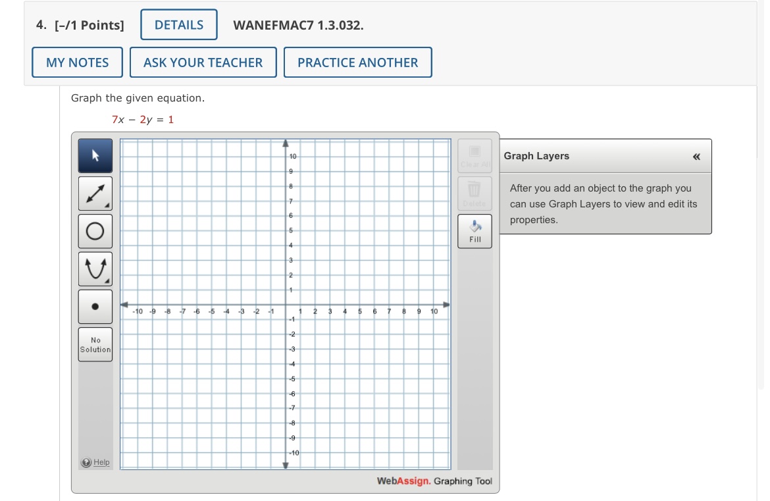Click the -10 label on the y-axis
The height and width of the screenshot is (501, 770).
click(293, 453)
